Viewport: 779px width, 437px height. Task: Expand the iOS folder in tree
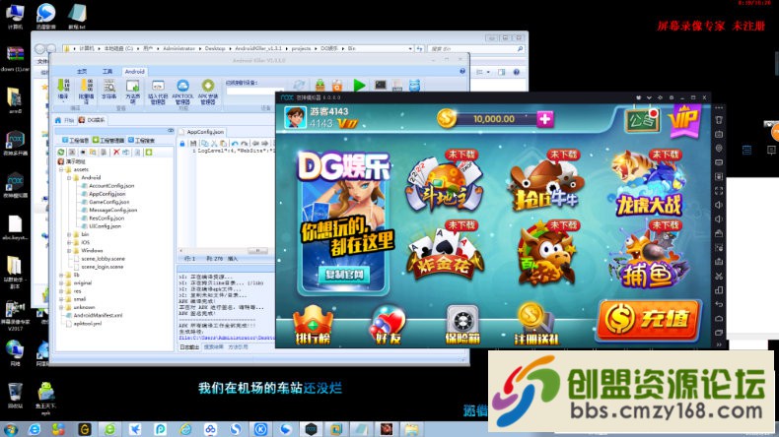(69, 242)
